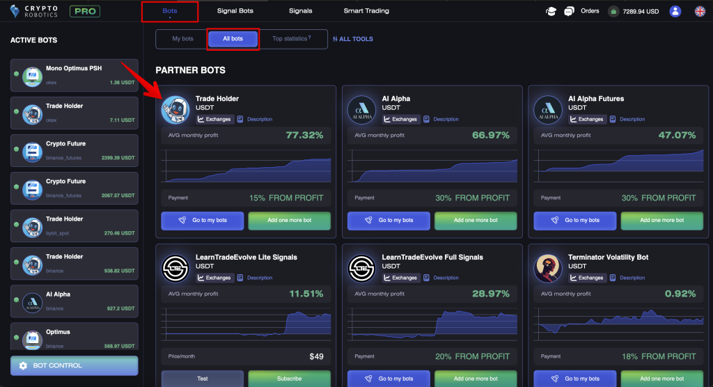Select Trade Holder okex 7.11 USDT bot
713x387 pixels.
pyautogui.click(x=74, y=113)
